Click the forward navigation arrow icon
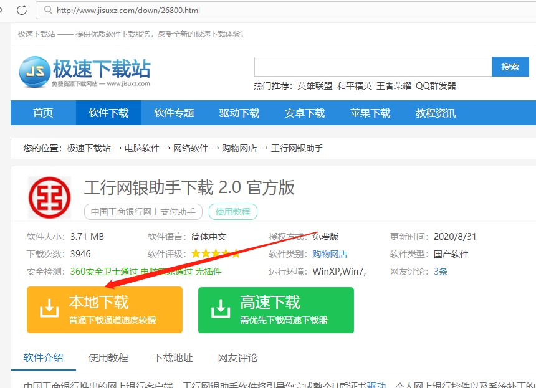Image resolution: width=536 pixels, height=388 pixels. (1, 10)
